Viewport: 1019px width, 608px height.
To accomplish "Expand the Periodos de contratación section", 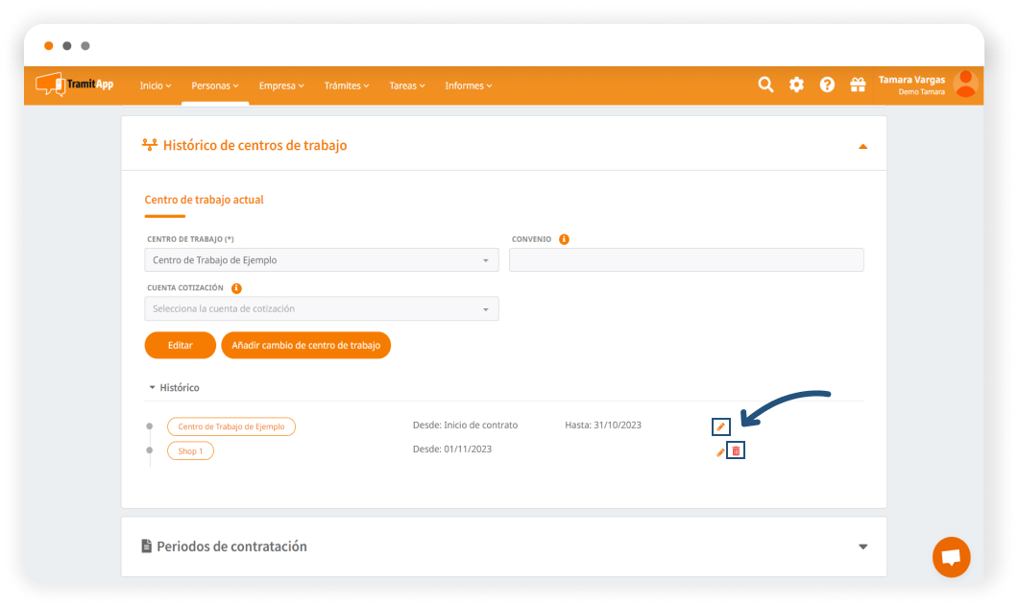I will [862, 547].
